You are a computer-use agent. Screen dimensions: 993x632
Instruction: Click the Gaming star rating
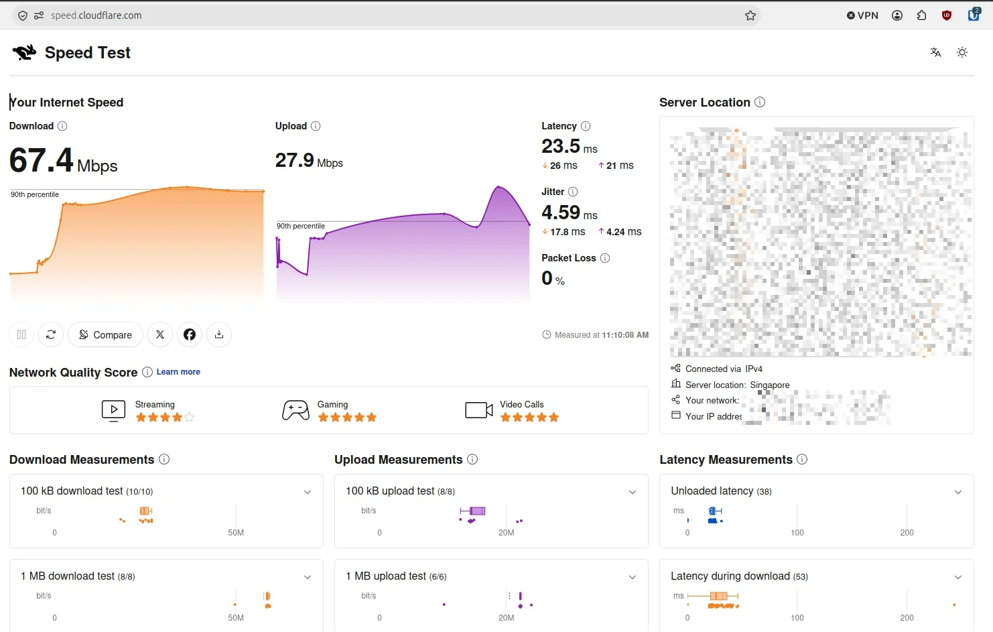347,418
